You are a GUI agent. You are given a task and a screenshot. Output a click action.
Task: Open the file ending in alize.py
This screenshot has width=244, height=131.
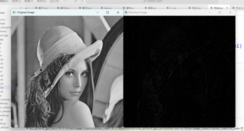point(4,103)
